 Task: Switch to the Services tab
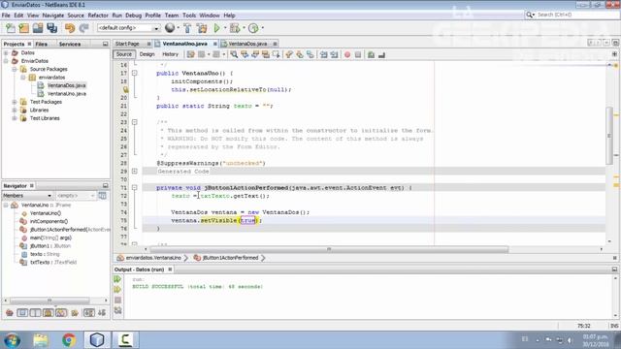[x=70, y=44]
